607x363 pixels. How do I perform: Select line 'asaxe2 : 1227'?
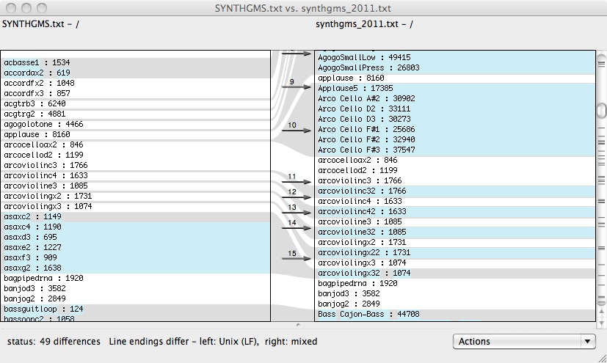pyautogui.click(x=135, y=247)
